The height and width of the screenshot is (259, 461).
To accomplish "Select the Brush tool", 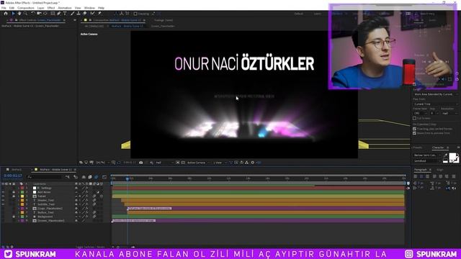I will pos(72,14).
